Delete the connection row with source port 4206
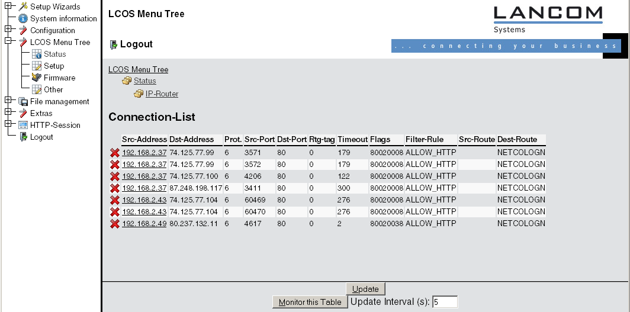This screenshot has height=312, width=630. [114, 176]
